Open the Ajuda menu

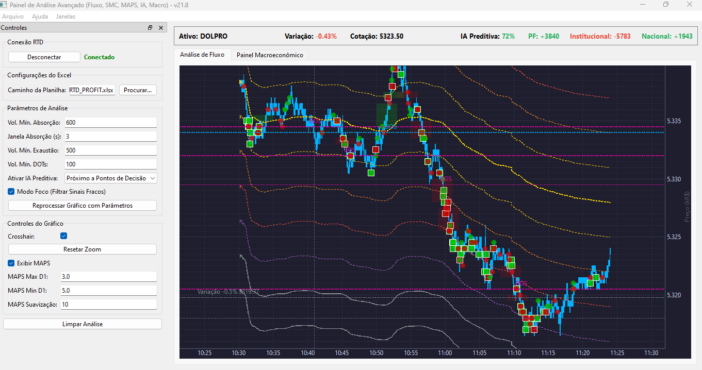tap(40, 16)
